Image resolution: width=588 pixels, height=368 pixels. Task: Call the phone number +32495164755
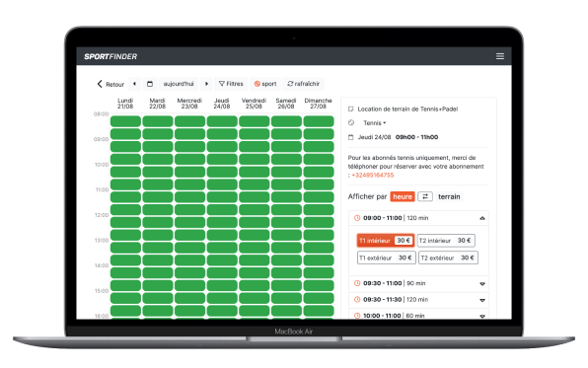[373, 176]
